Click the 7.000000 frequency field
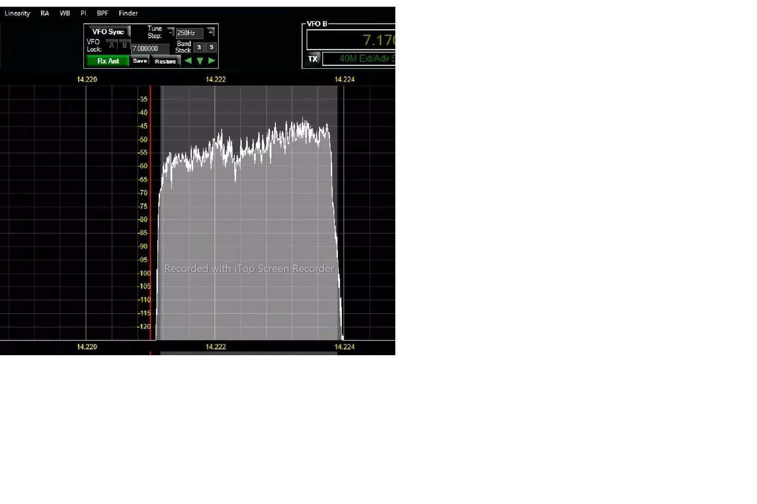Screen dimensions: 757x504 (x=150, y=48)
